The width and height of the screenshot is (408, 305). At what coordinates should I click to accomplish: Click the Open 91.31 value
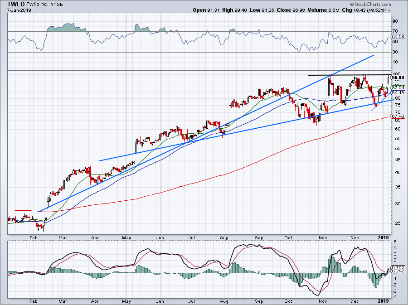206,10
